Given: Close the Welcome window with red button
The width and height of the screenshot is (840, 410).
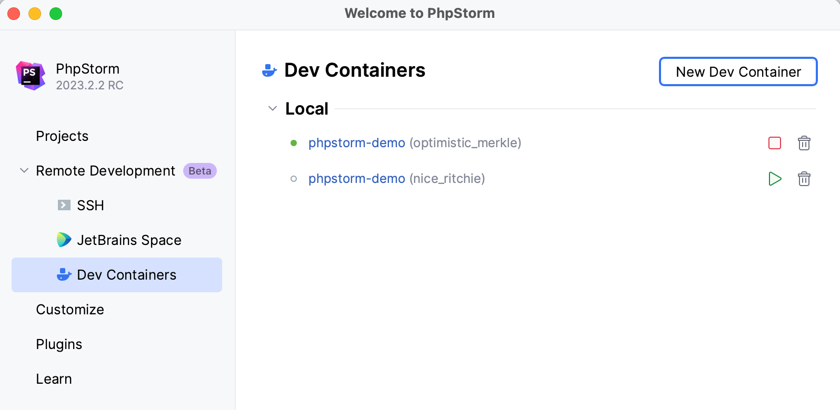Looking at the screenshot, I should tap(14, 14).
